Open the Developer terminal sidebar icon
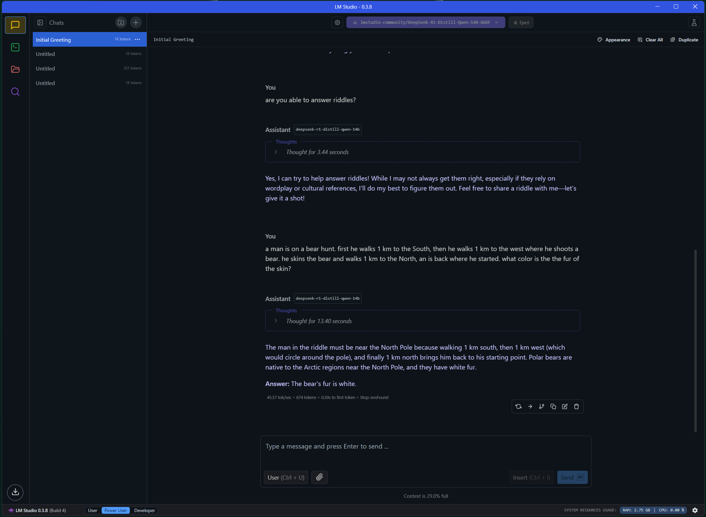The width and height of the screenshot is (706, 517). click(x=15, y=47)
